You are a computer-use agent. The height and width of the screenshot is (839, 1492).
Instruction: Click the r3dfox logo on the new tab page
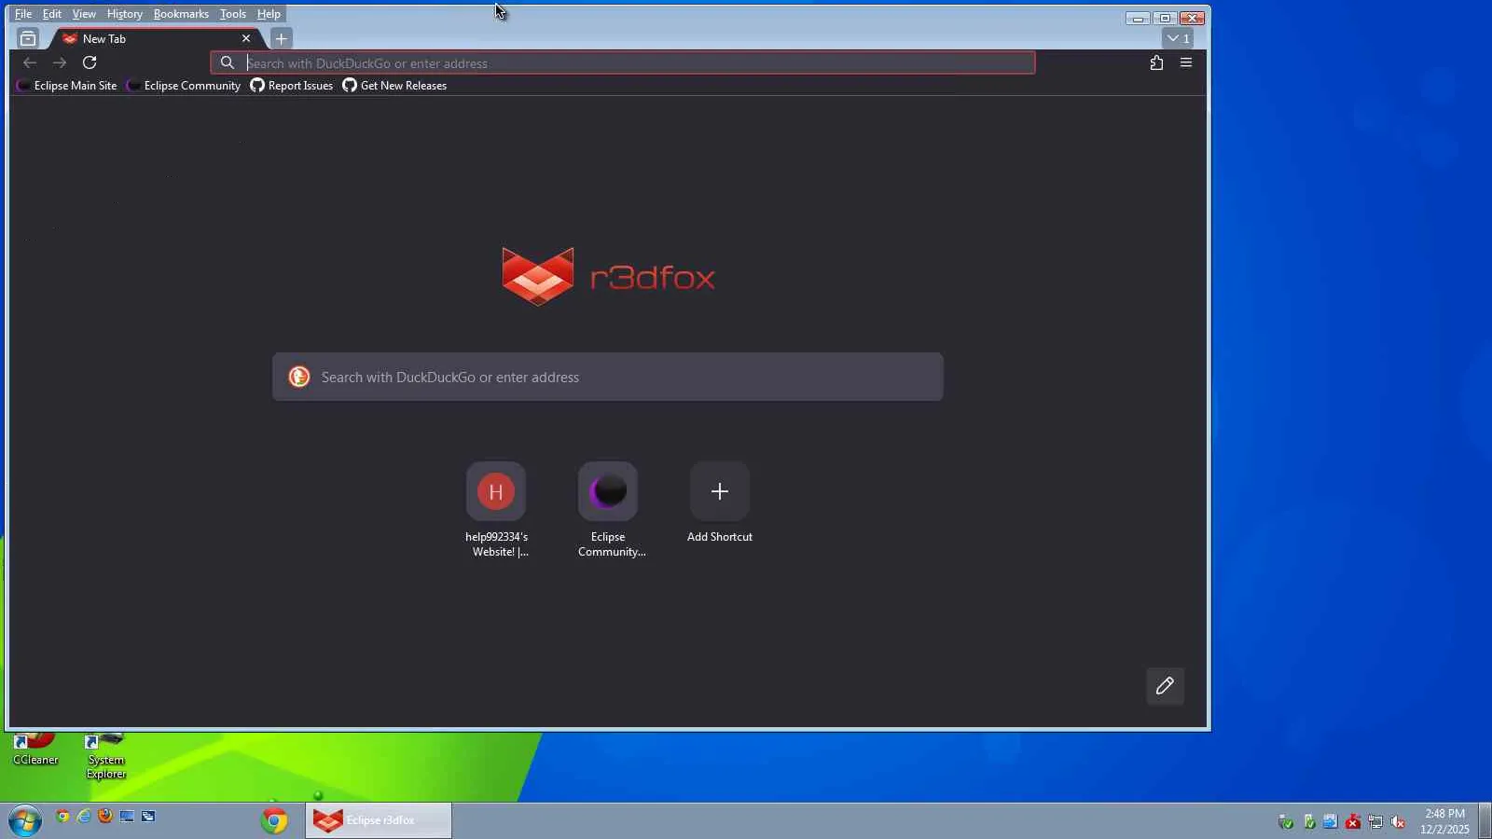tap(608, 277)
